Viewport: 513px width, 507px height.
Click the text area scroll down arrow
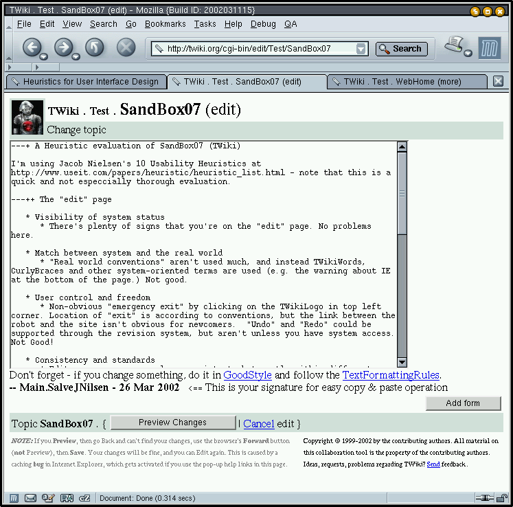pyautogui.click(x=402, y=362)
